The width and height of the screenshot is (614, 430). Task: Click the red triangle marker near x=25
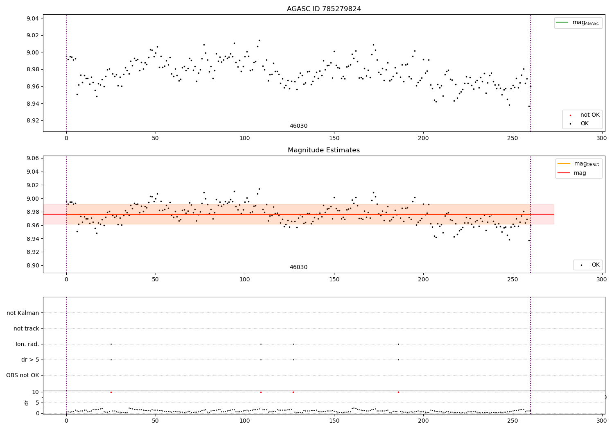coord(111,392)
